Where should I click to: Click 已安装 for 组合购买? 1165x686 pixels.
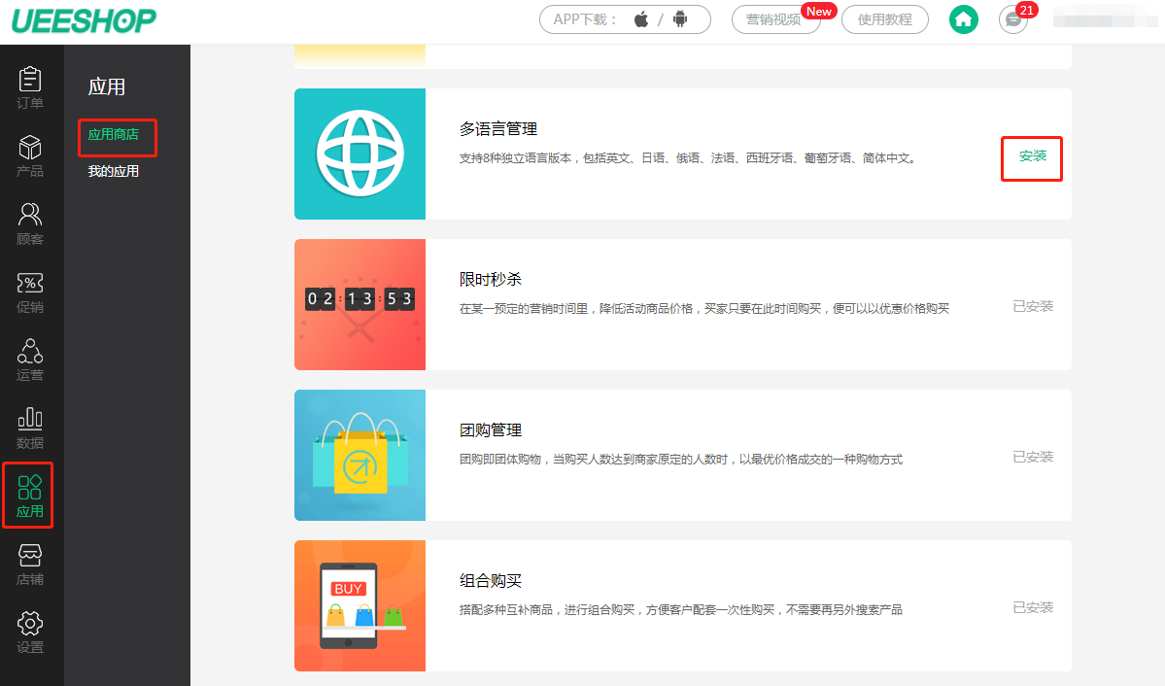coord(1033,608)
